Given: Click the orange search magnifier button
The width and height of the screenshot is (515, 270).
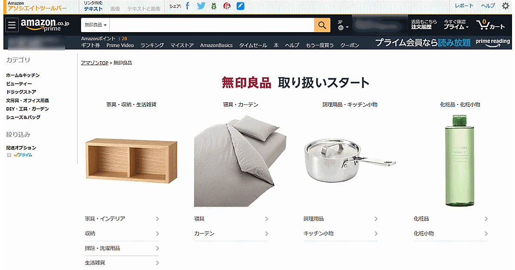Looking at the screenshot, I should [322, 25].
